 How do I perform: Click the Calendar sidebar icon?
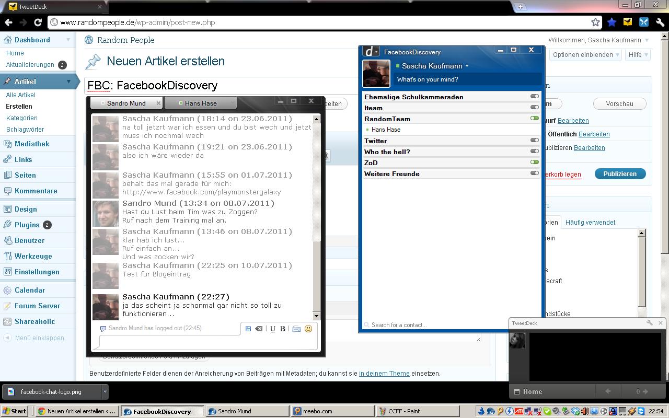7,290
